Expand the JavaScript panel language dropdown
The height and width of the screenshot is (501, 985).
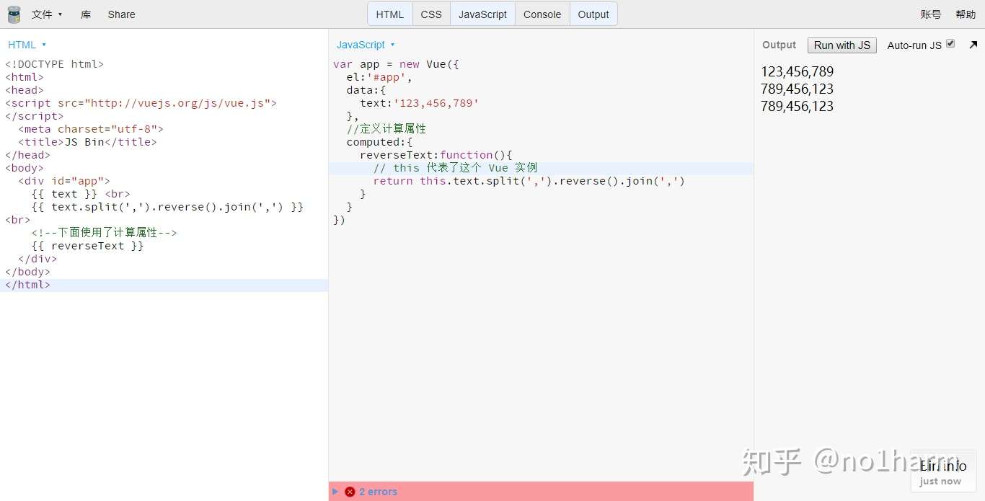coord(366,45)
